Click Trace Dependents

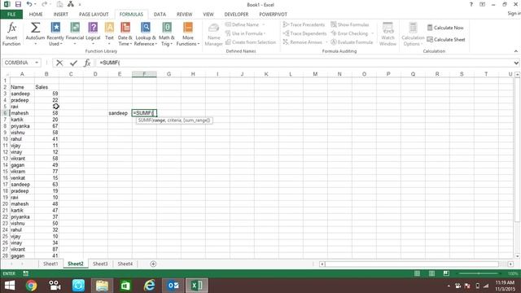(305, 33)
